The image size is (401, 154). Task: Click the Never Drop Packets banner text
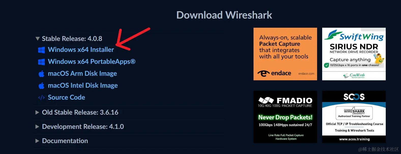coord(285,117)
